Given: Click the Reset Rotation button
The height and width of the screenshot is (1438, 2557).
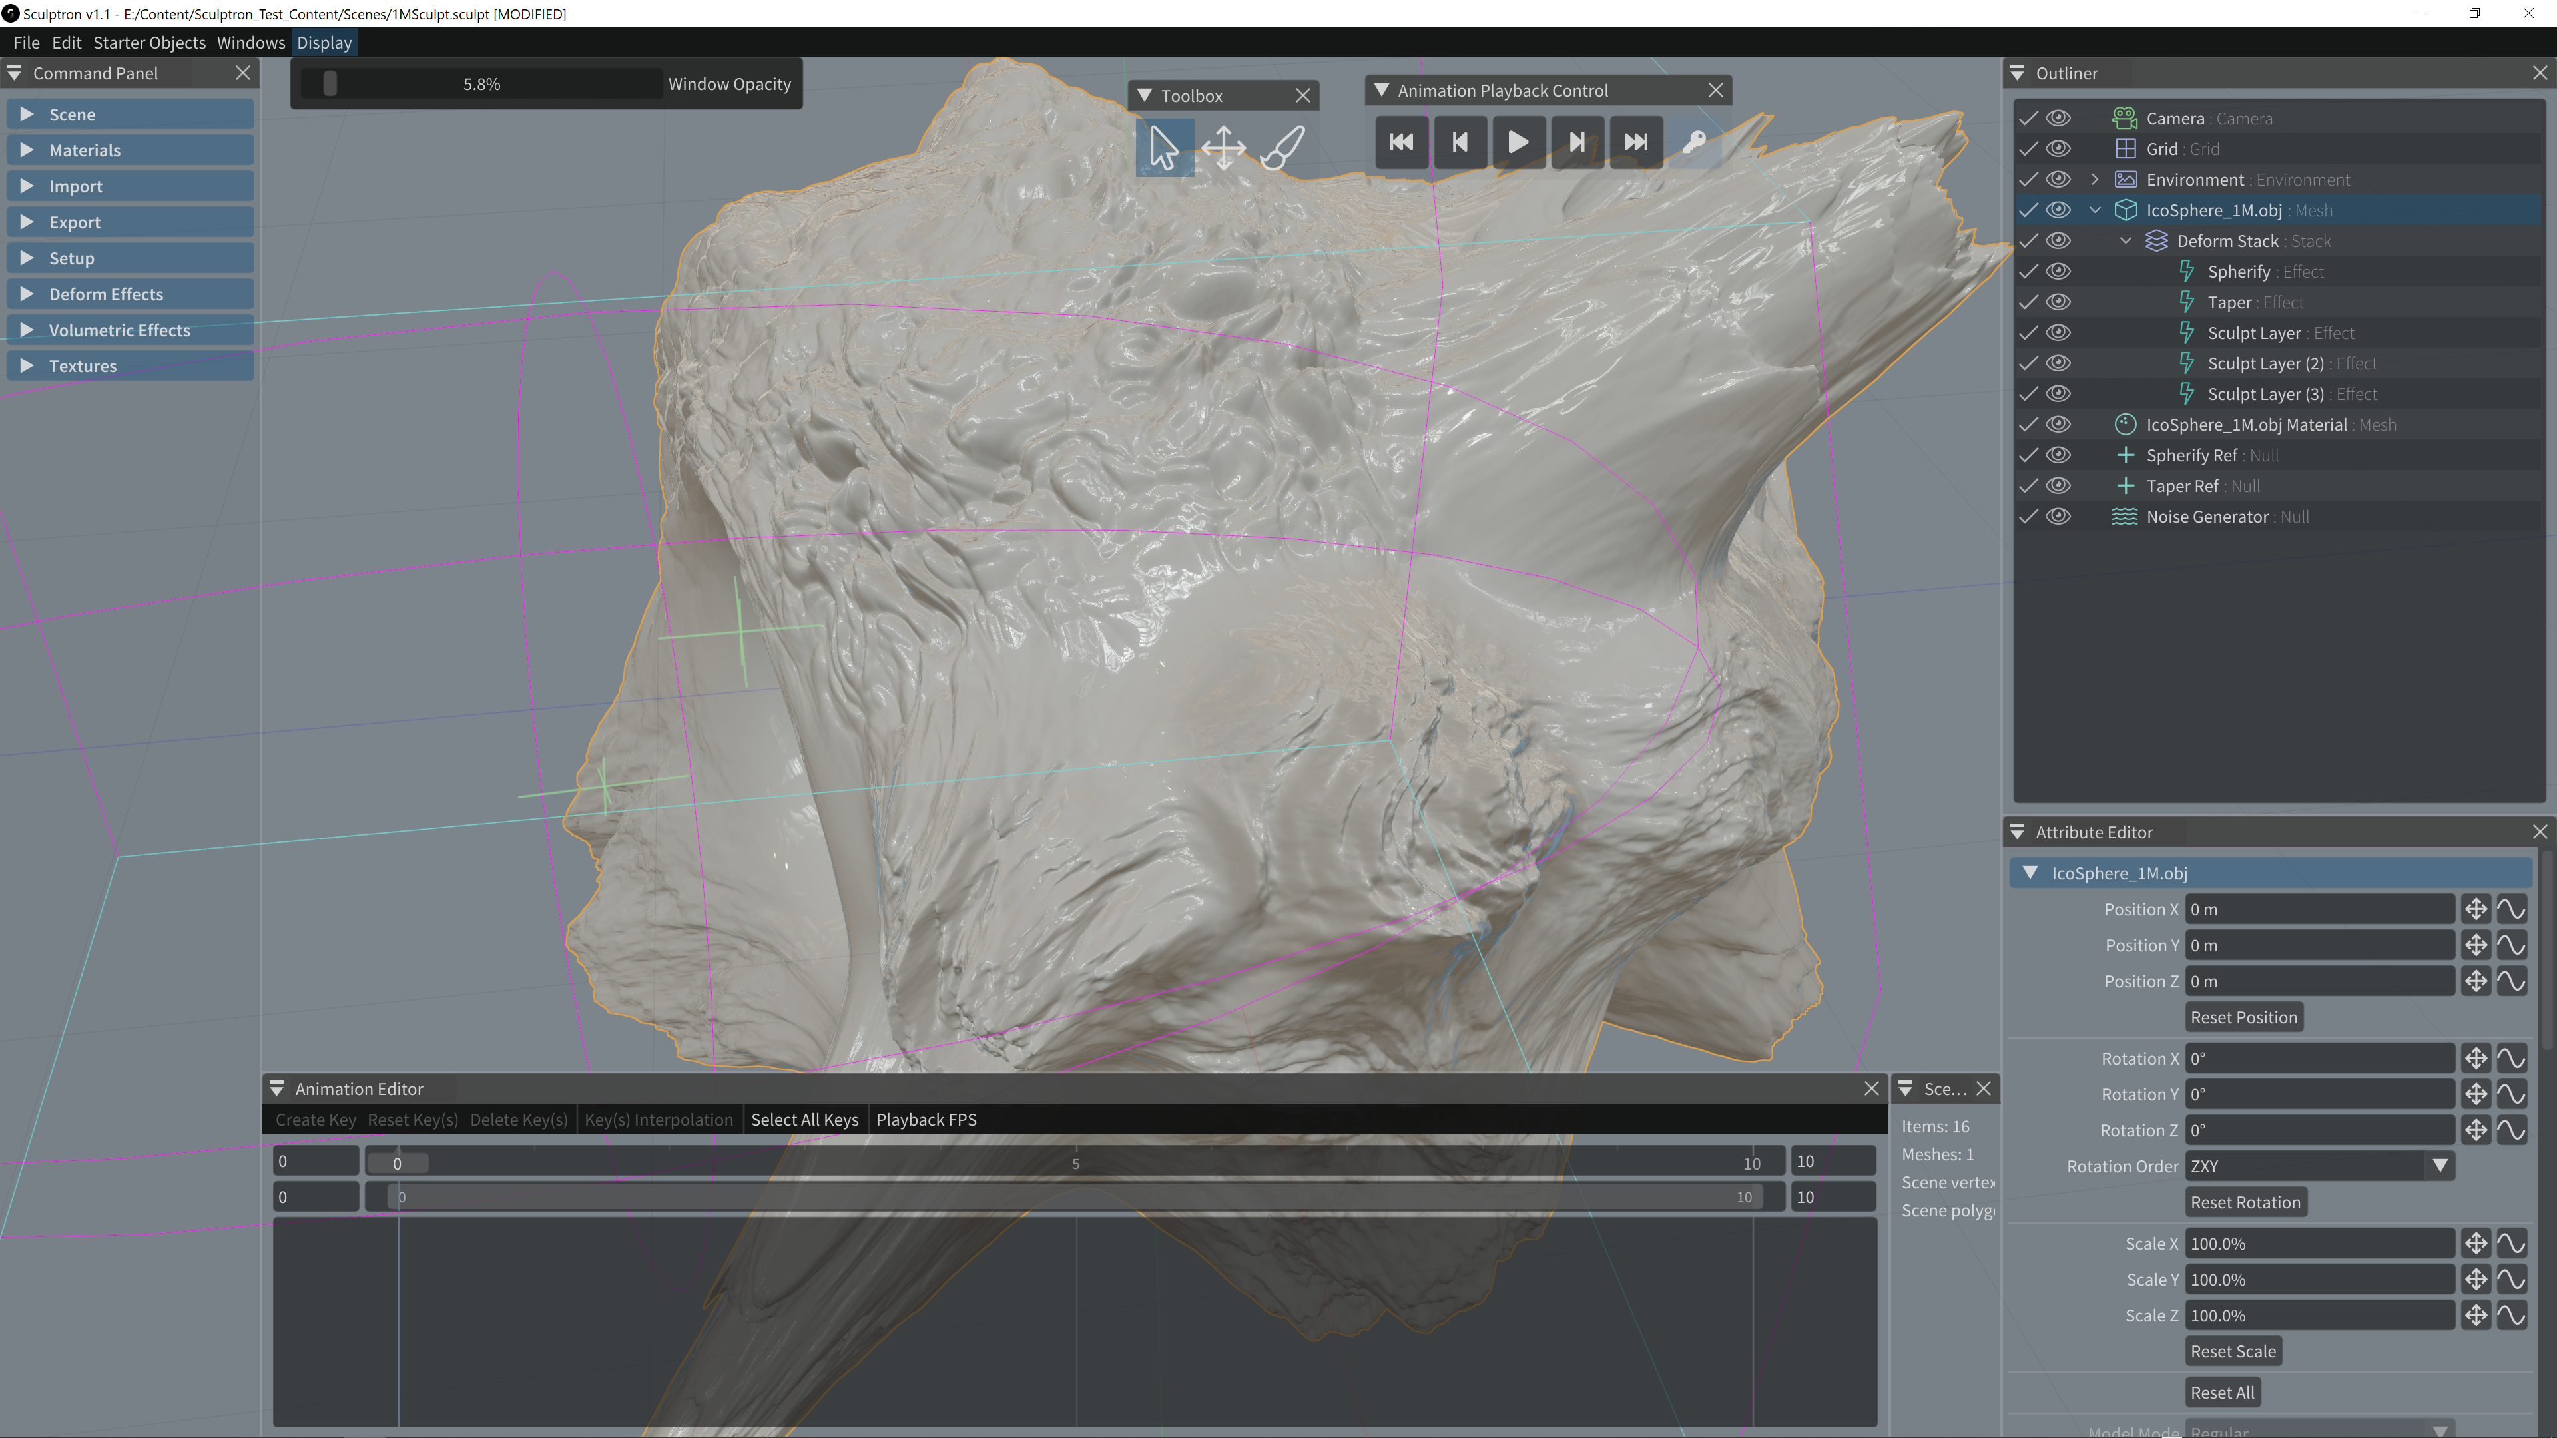Looking at the screenshot, I should (x=2244, y=1202).
